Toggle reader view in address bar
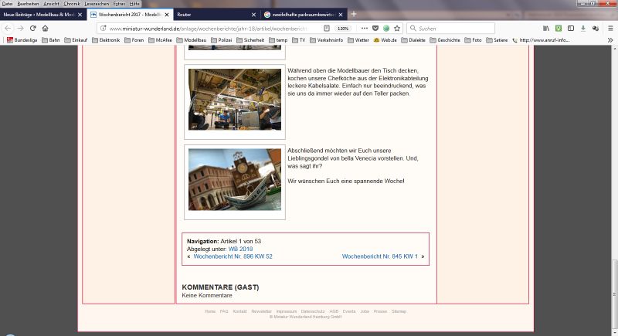Image resolution: width=618 pixels, height=336 pixels. click(x=327, y=28)
